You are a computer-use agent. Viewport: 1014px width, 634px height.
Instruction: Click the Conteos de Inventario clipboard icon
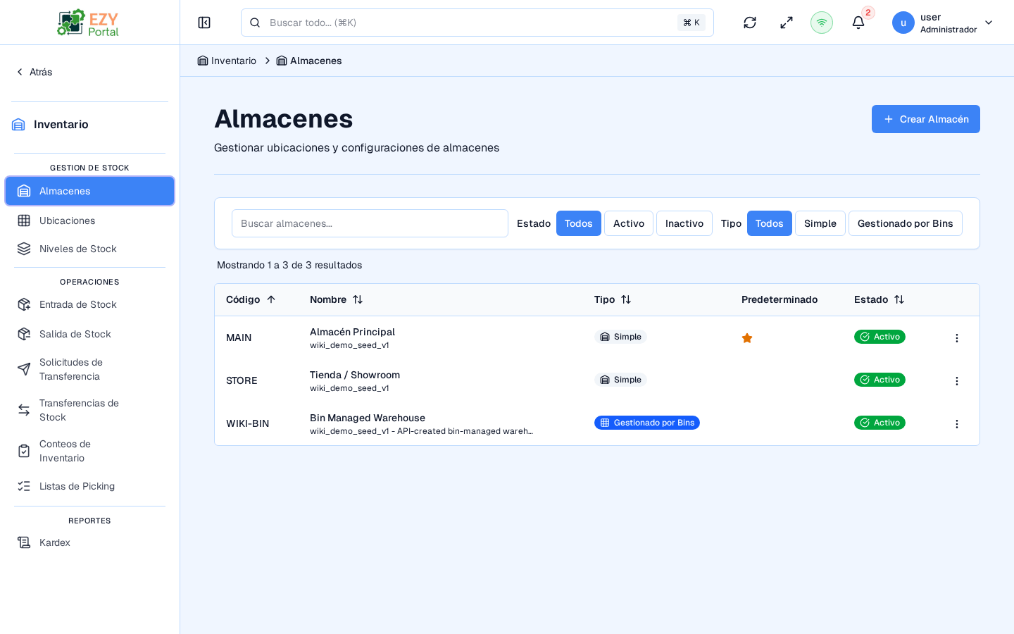pyautogui.click(x=24, y=451)
